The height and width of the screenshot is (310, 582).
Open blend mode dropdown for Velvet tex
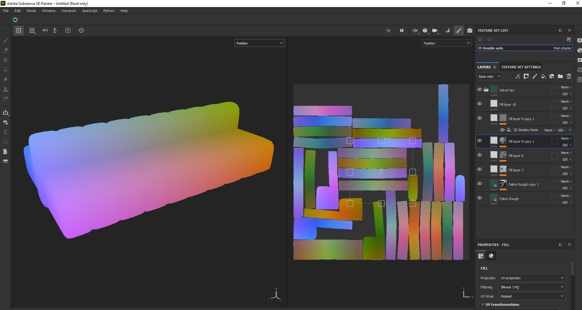click(566, 87)
